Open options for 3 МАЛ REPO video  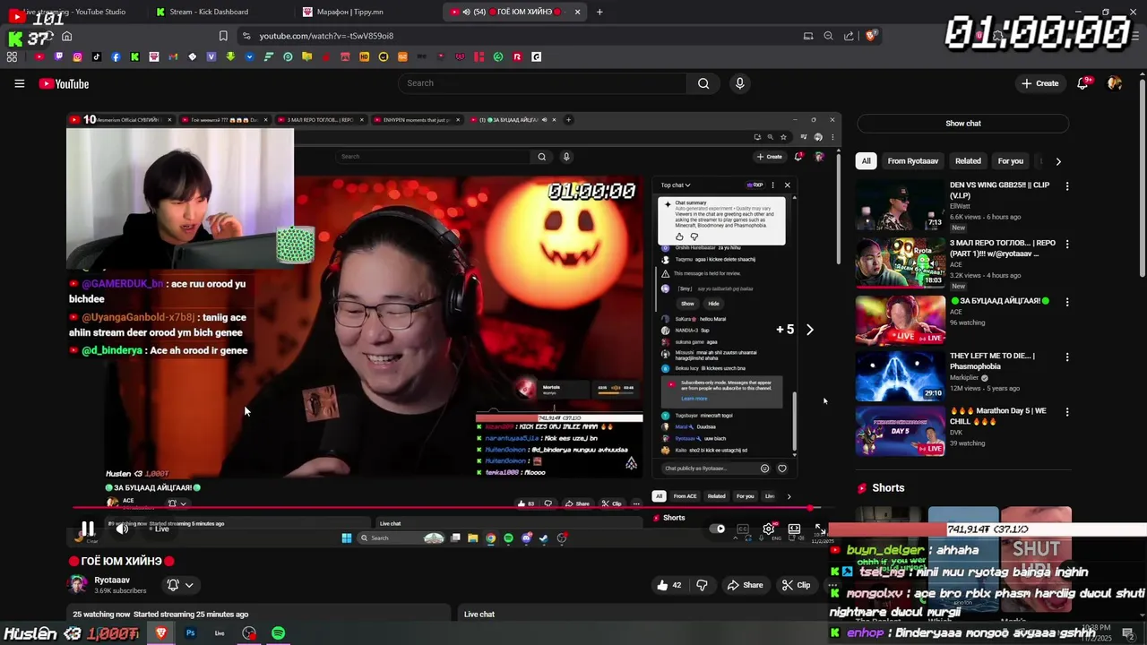pos(1066,244)
